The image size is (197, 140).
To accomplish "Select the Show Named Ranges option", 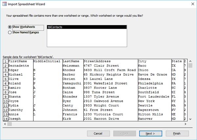I will point(10,32).
